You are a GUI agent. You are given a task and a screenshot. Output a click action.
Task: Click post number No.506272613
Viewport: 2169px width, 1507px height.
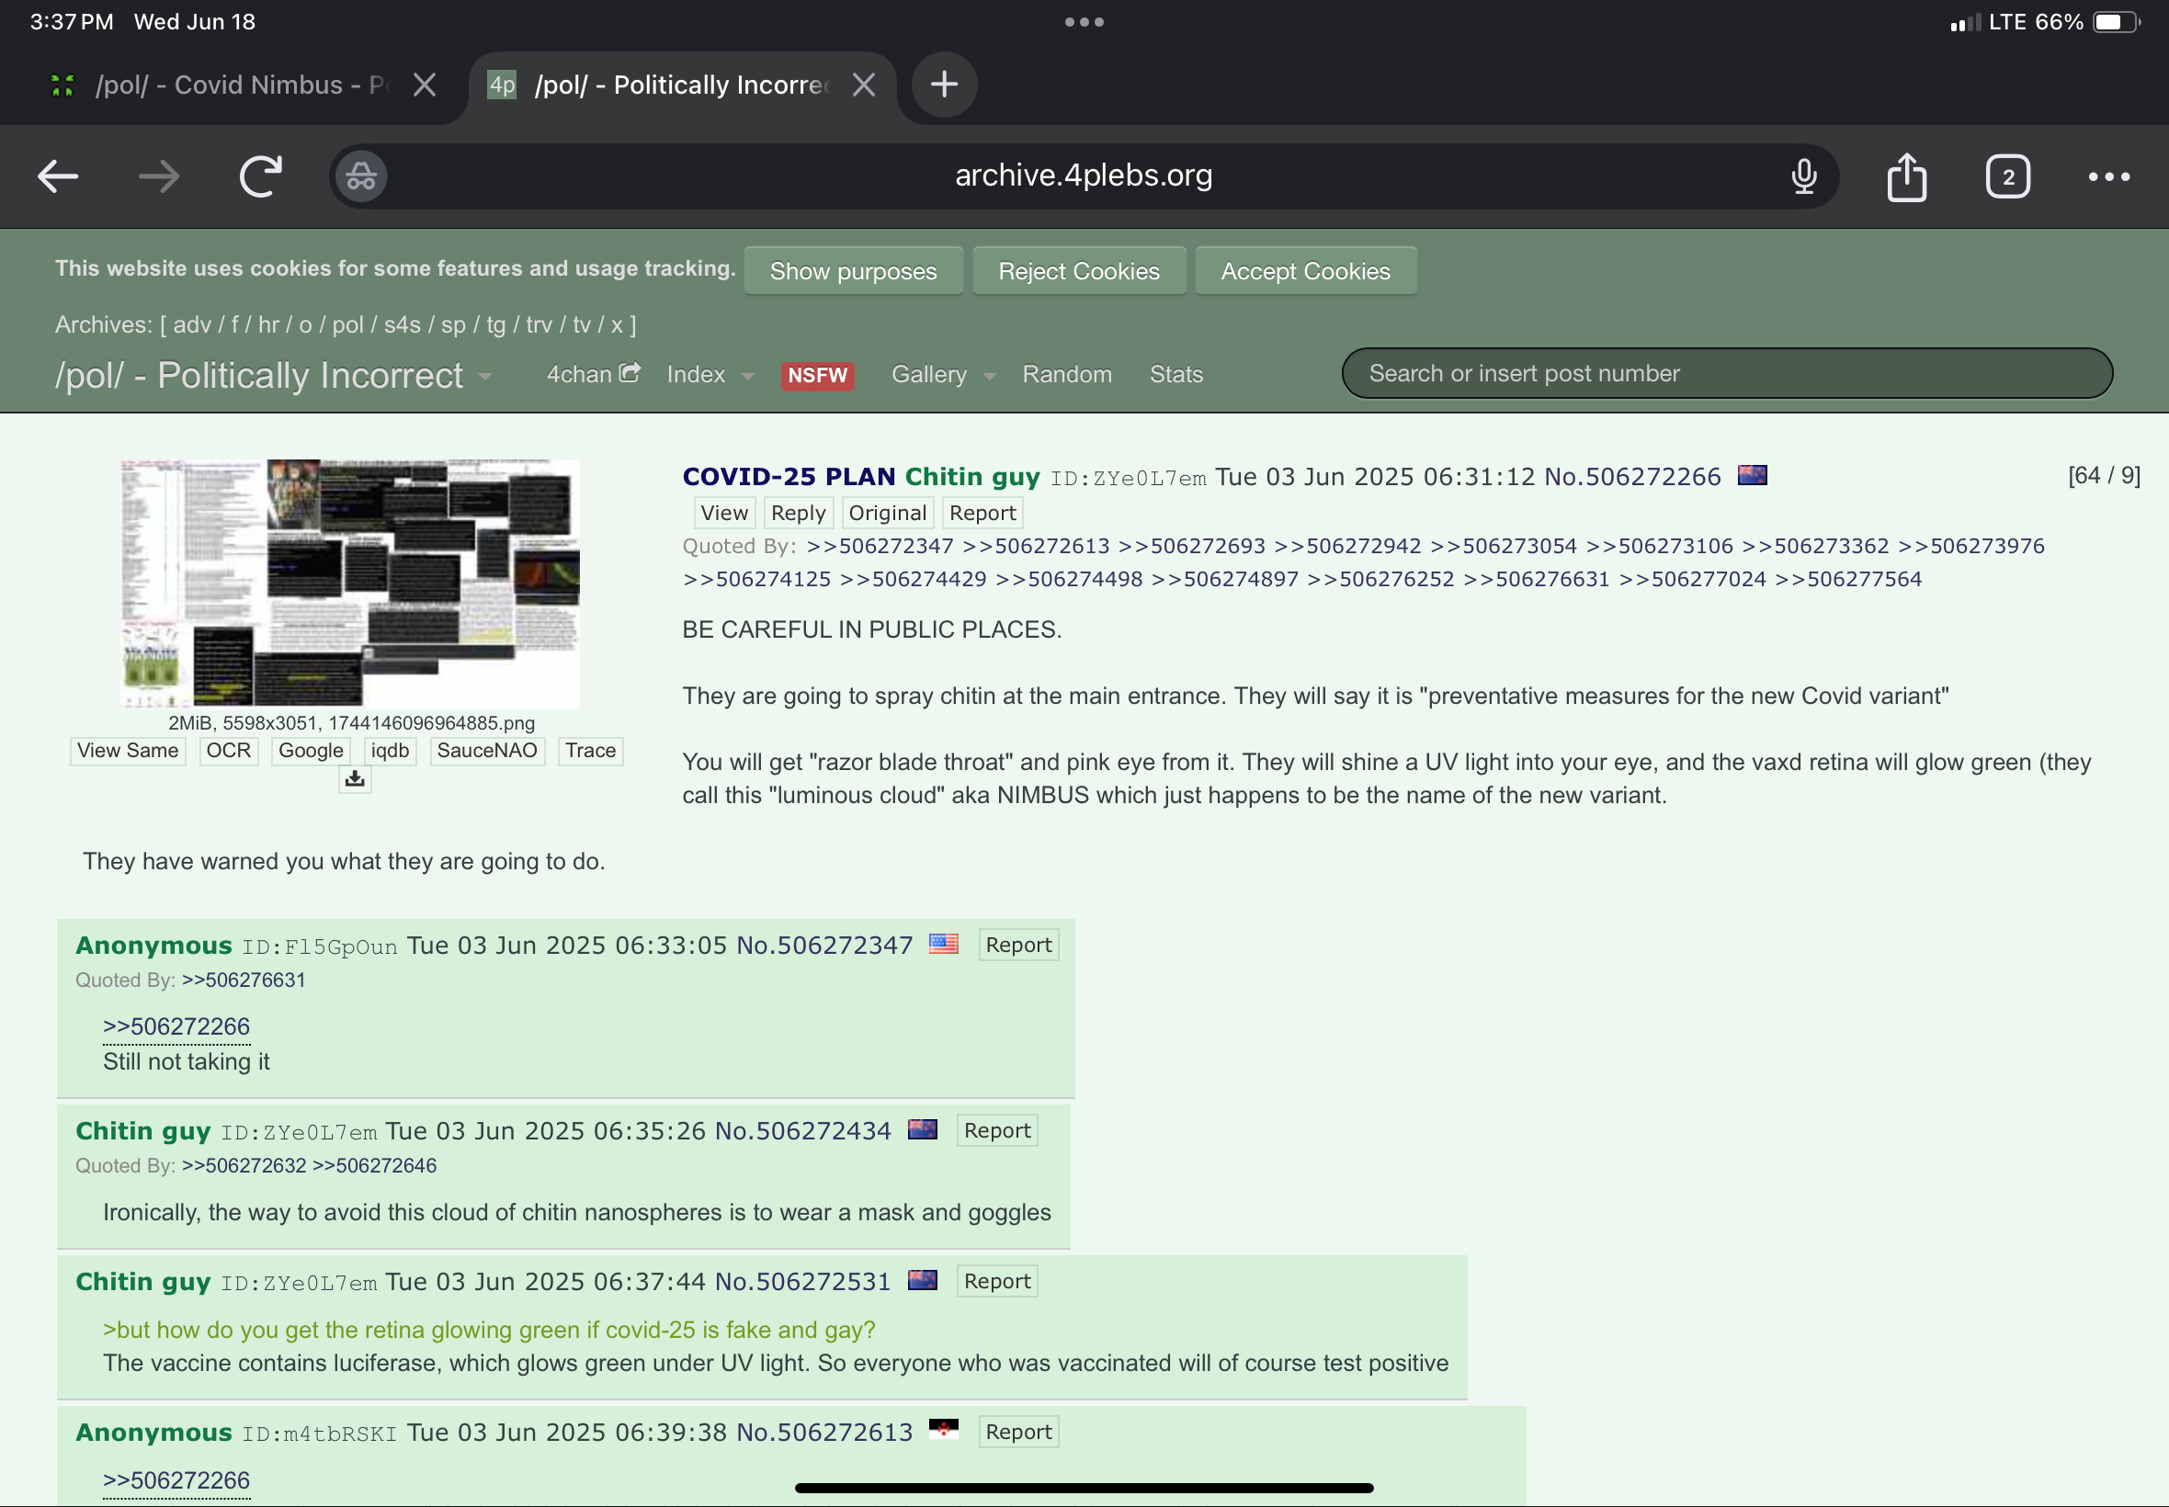click(x=824, y=1433)
